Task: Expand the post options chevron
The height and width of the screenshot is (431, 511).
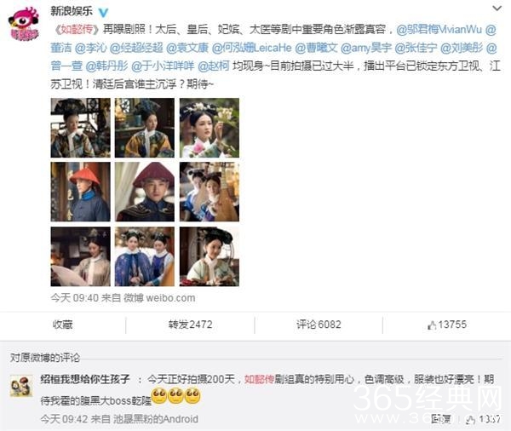Action: (x=497, y=9)
